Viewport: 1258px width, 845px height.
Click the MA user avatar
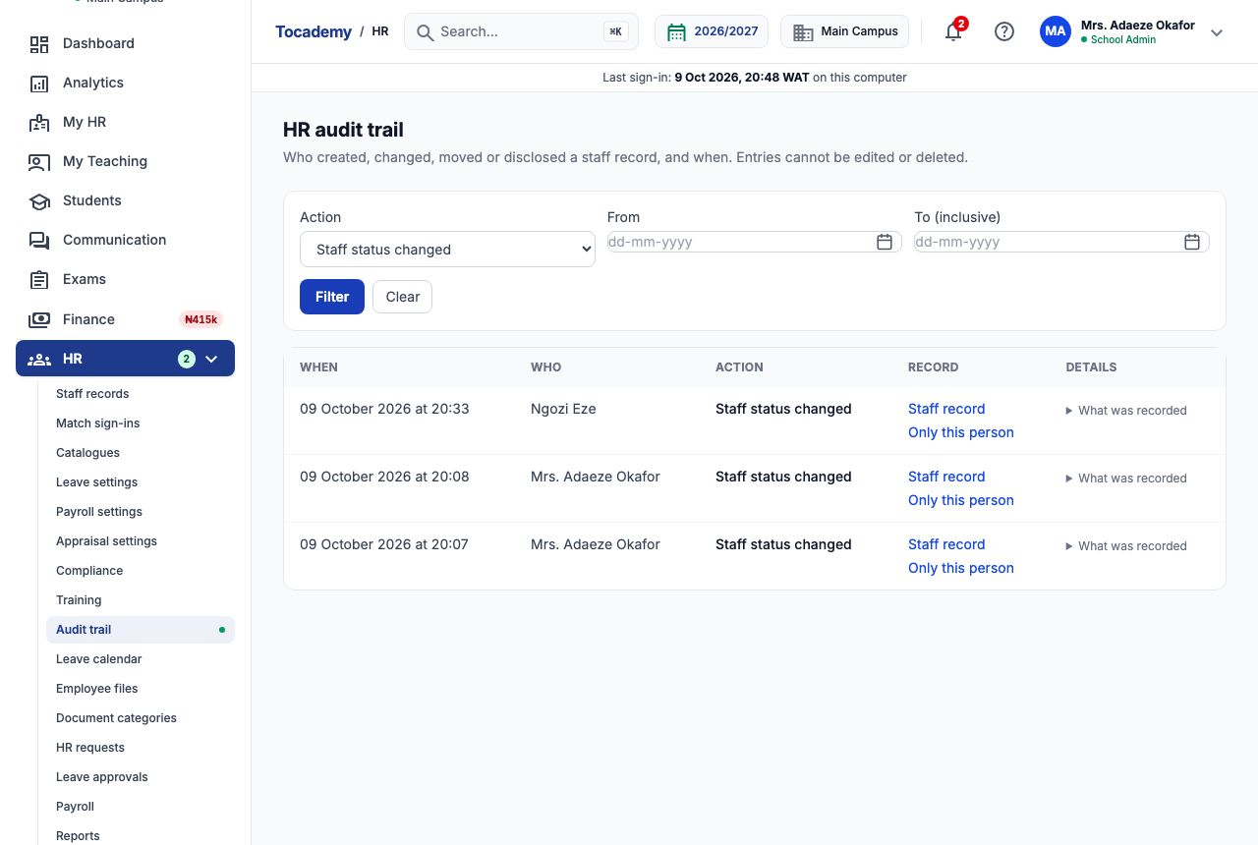pos(1056,31)
